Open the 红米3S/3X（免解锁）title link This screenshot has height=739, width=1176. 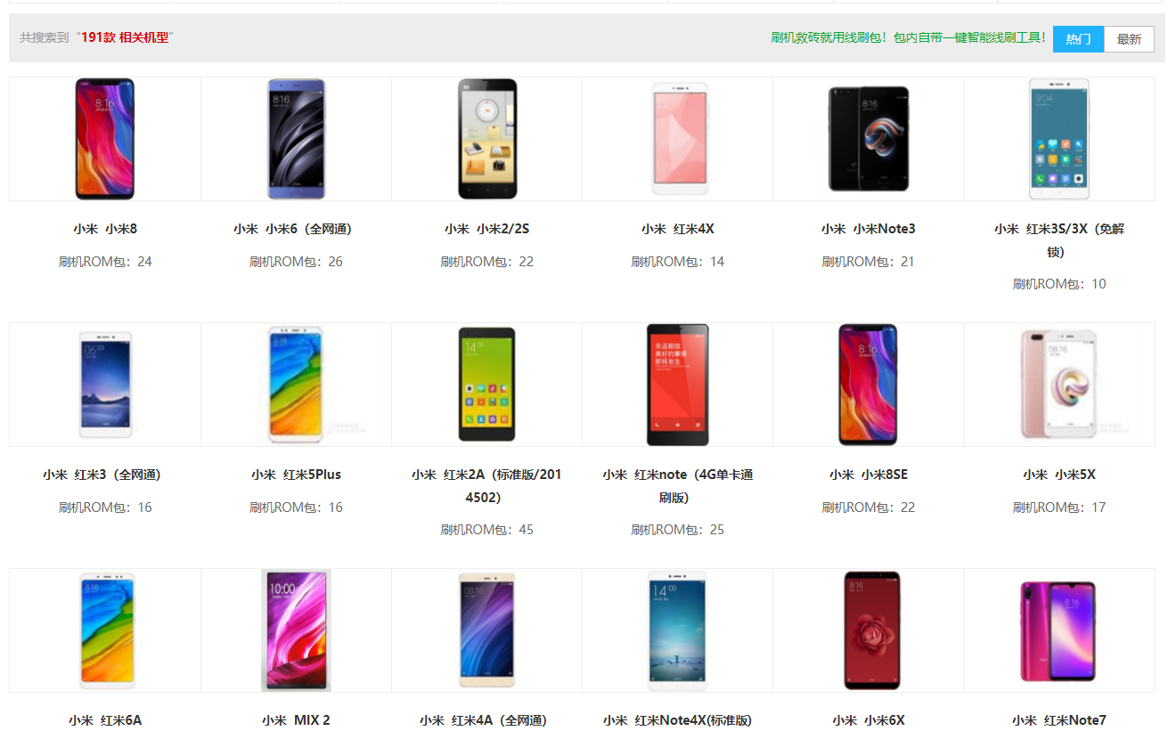click(1059, 240)
